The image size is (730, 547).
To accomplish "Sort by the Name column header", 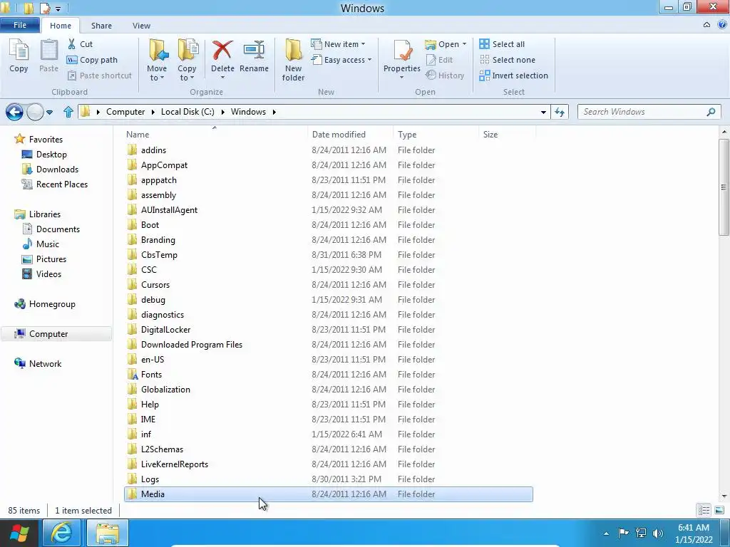I will [215, 135].
